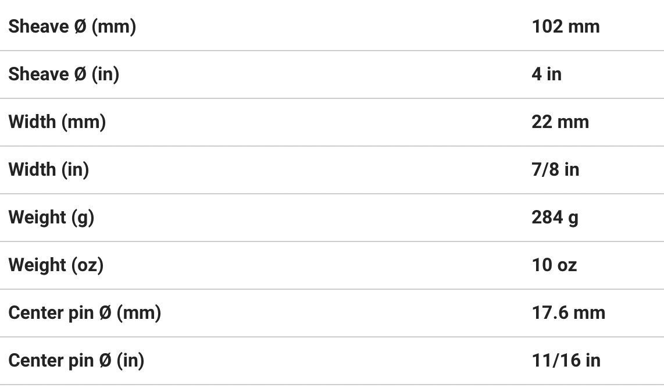This screenshot has width=664, height=391.
Task: Click the Width (mm) label
Action: point(57,122)
